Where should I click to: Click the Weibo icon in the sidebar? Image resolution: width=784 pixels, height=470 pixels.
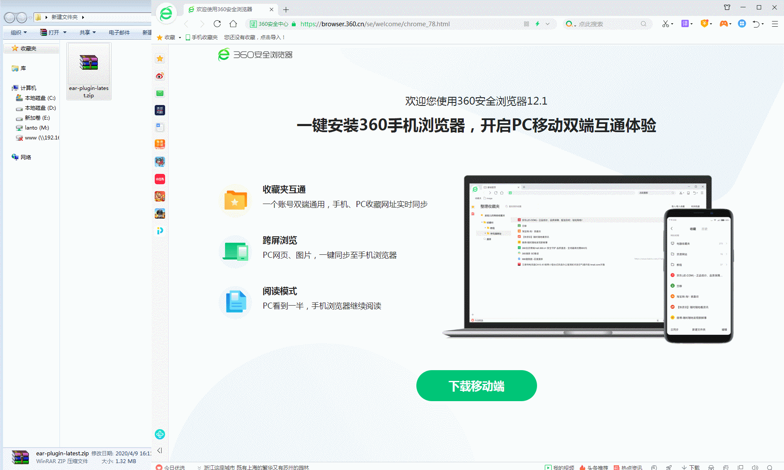point(160,76)
